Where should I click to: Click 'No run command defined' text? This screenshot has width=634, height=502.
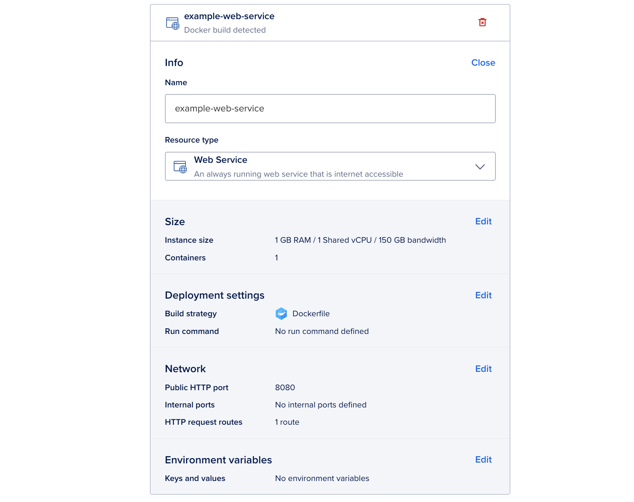coord(322,331)
